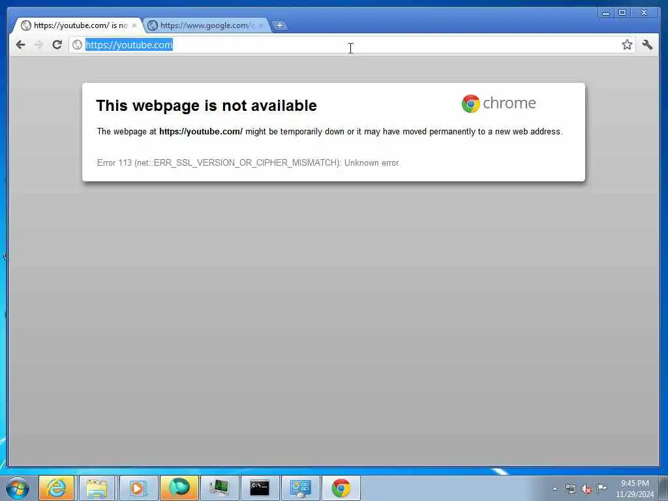Click the muted volume tray icon
The image size is (668, 501).
click(586, 489)
